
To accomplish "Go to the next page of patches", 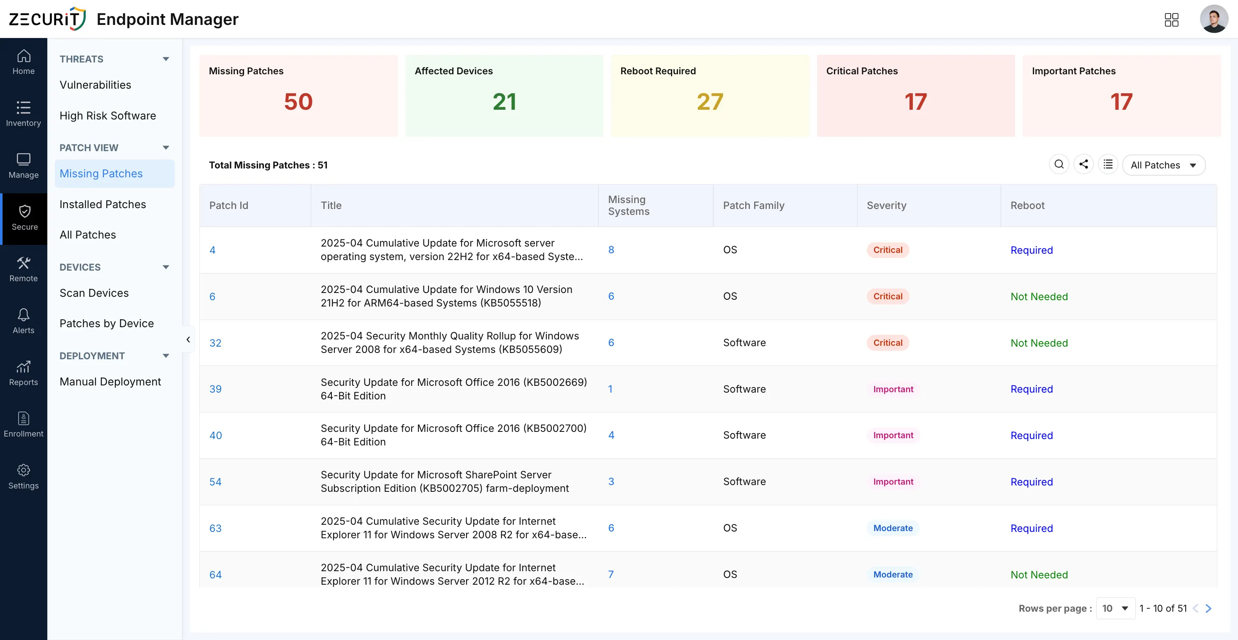I will point(1208,608).
